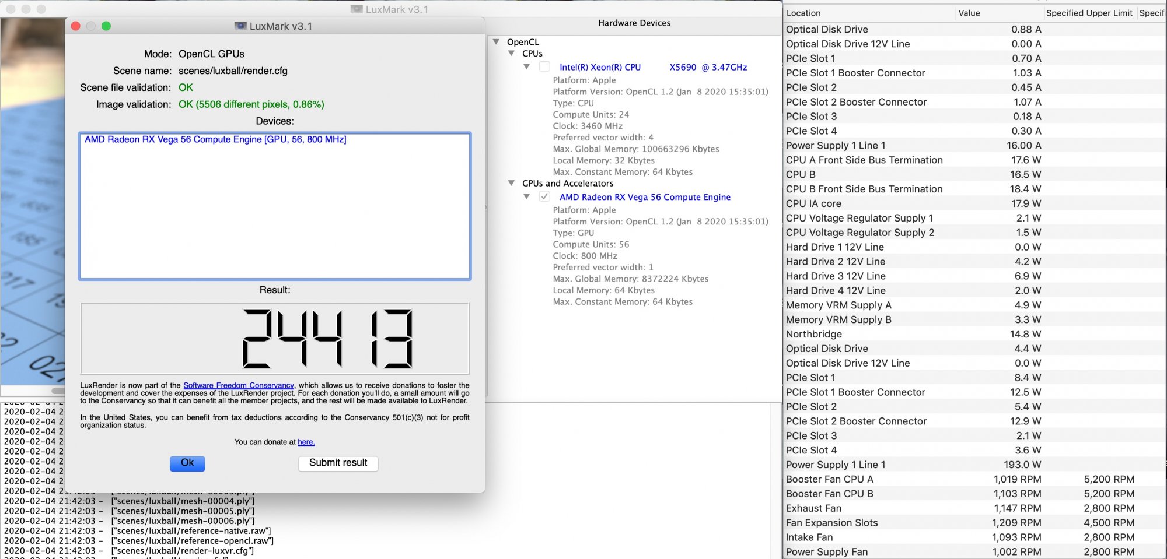
Task: Select the Power Supply 1 Line 1 16.00 A row
Action: click(x=974, y=145)
